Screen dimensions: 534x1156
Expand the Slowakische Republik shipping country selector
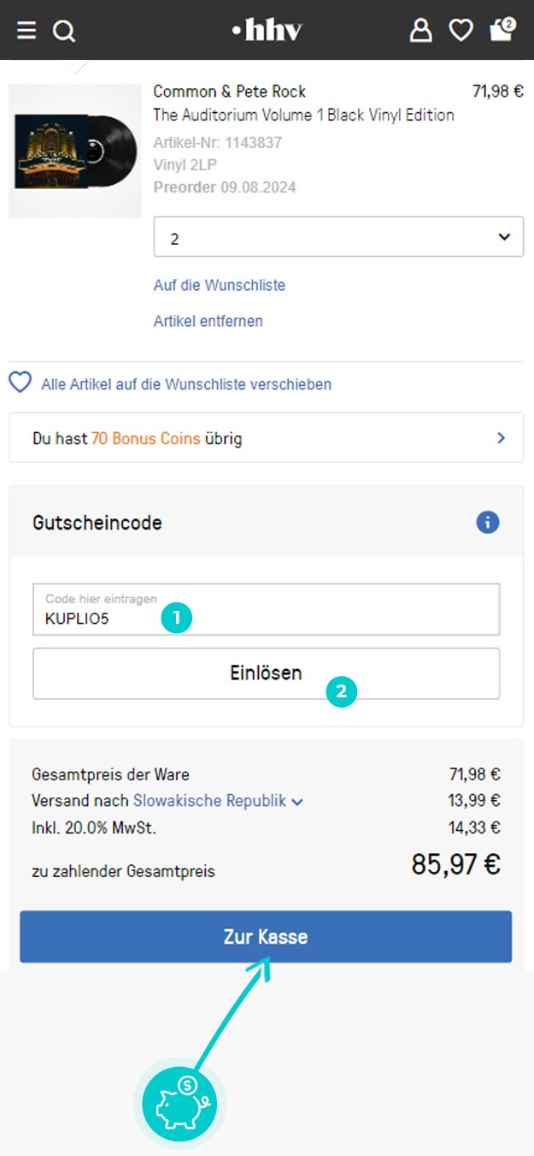(x=218, y=801)
